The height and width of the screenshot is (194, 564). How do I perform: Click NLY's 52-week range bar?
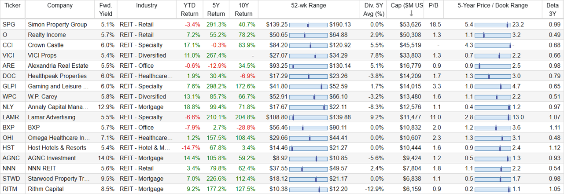click(x=308, y=107)
